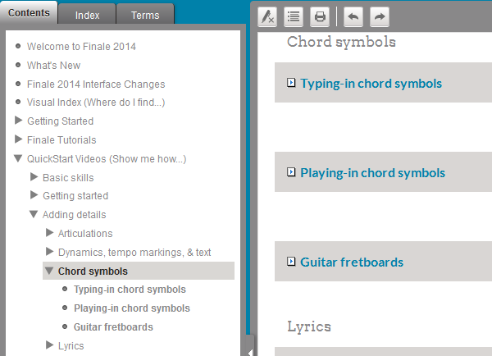Click play icon beside Typing-in chord symbols
Screen dimensions: 492x356
(x=291, y=83)
